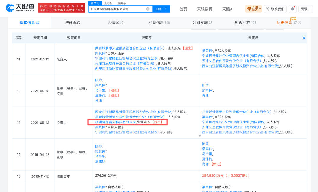This screenshot has height=192, width=318.
Task: Open 肖潇 新进 link in row 14
Action: (x=205, y=164)
